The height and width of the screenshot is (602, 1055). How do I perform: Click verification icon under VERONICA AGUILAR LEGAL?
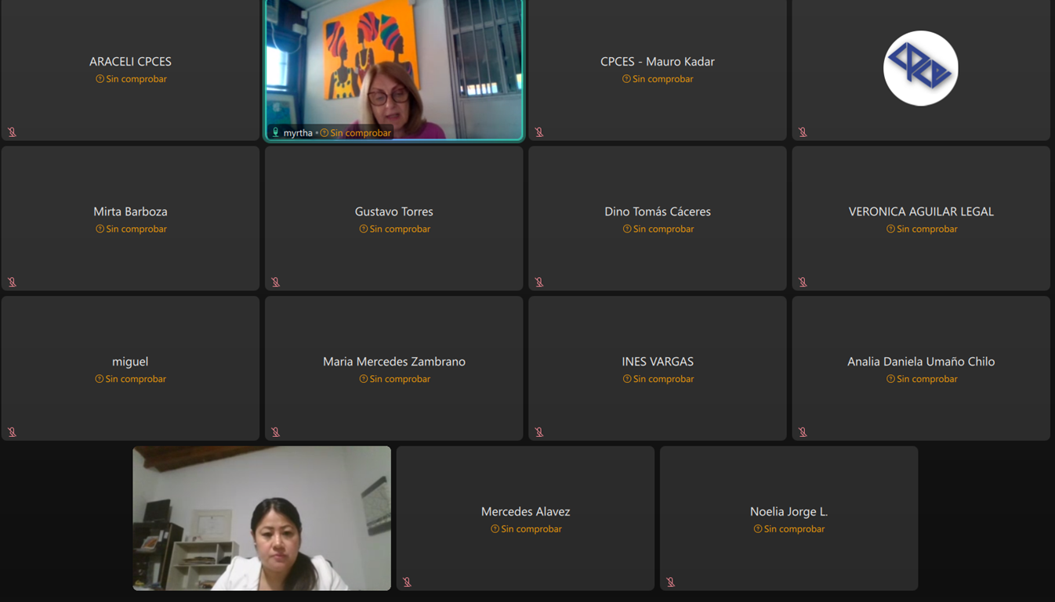[x=890, y=229]
